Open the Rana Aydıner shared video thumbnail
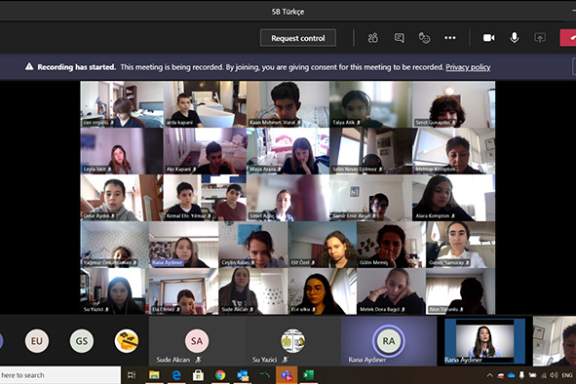 (x=484, y=341)
